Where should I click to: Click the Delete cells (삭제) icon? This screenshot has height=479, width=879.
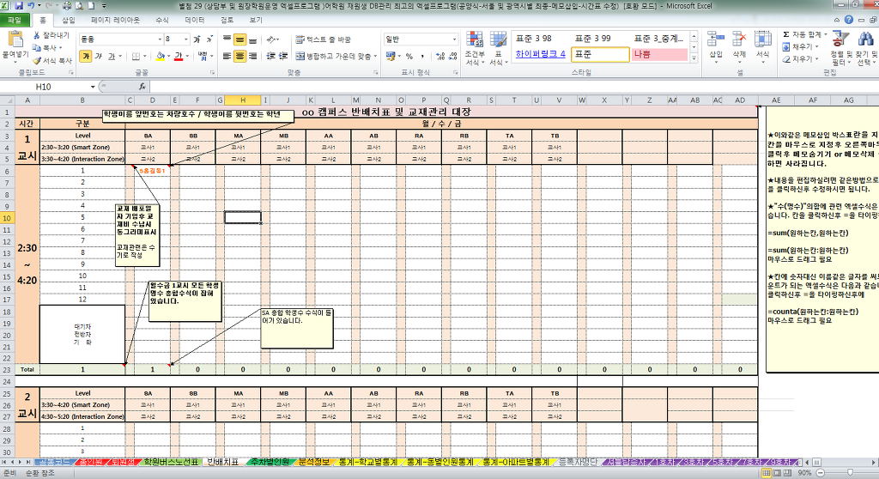click(x=738, y=48)
